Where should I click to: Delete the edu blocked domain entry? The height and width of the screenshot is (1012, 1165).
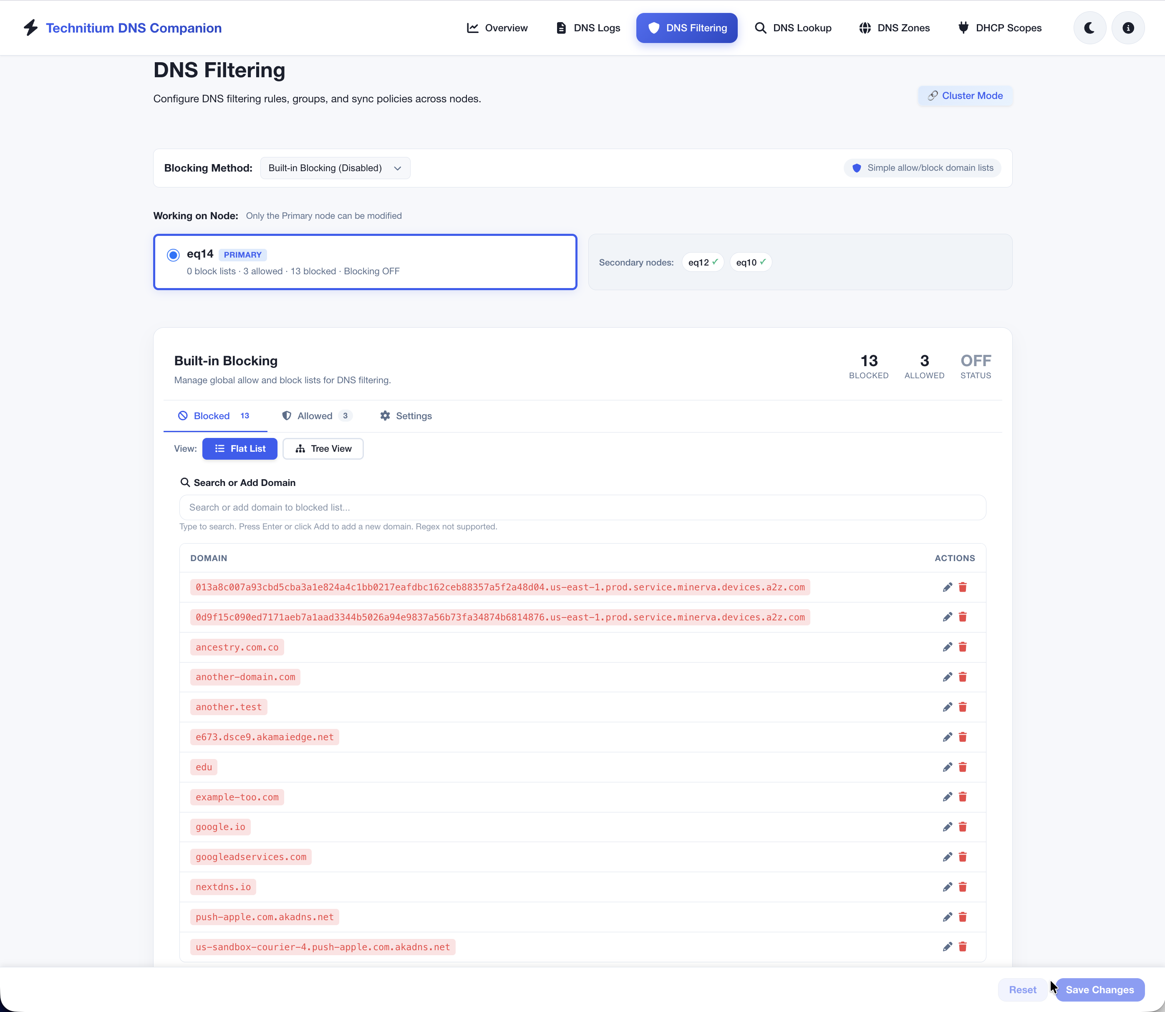(963, 767)
